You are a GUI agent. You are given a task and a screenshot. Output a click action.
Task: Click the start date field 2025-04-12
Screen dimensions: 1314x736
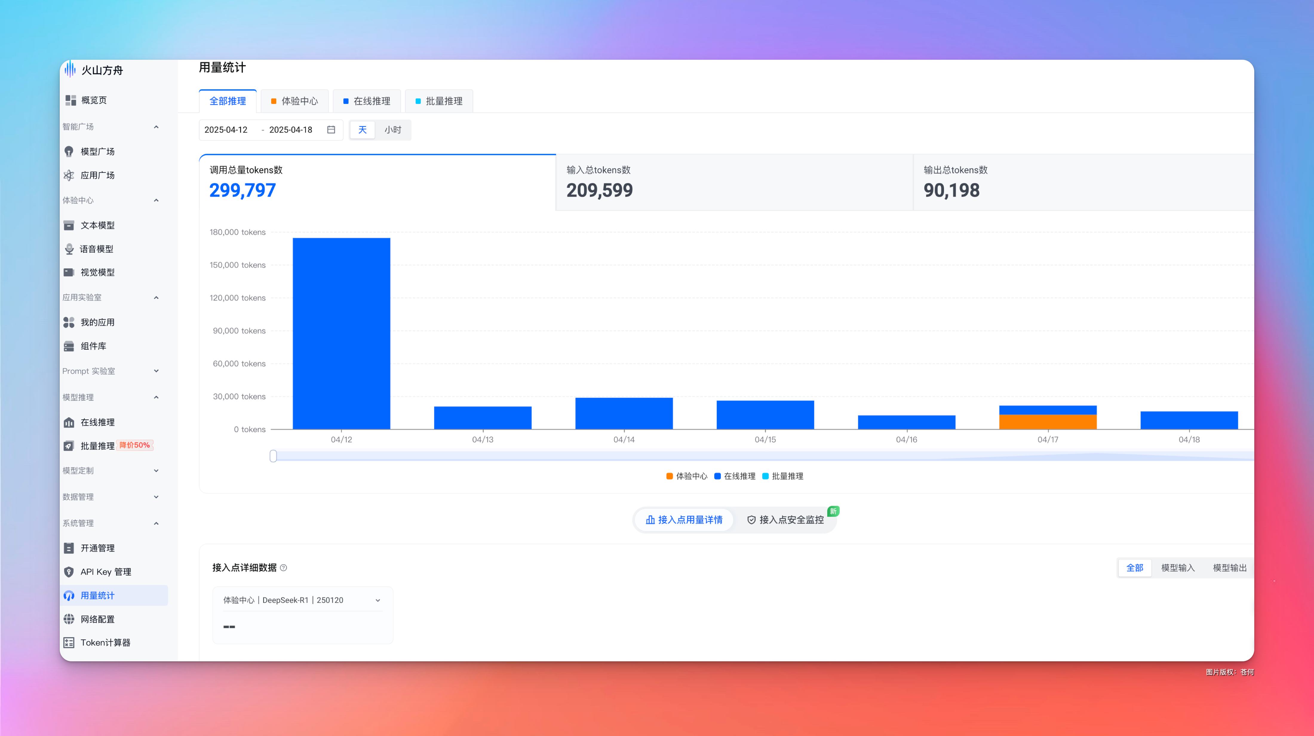(226, 130)
